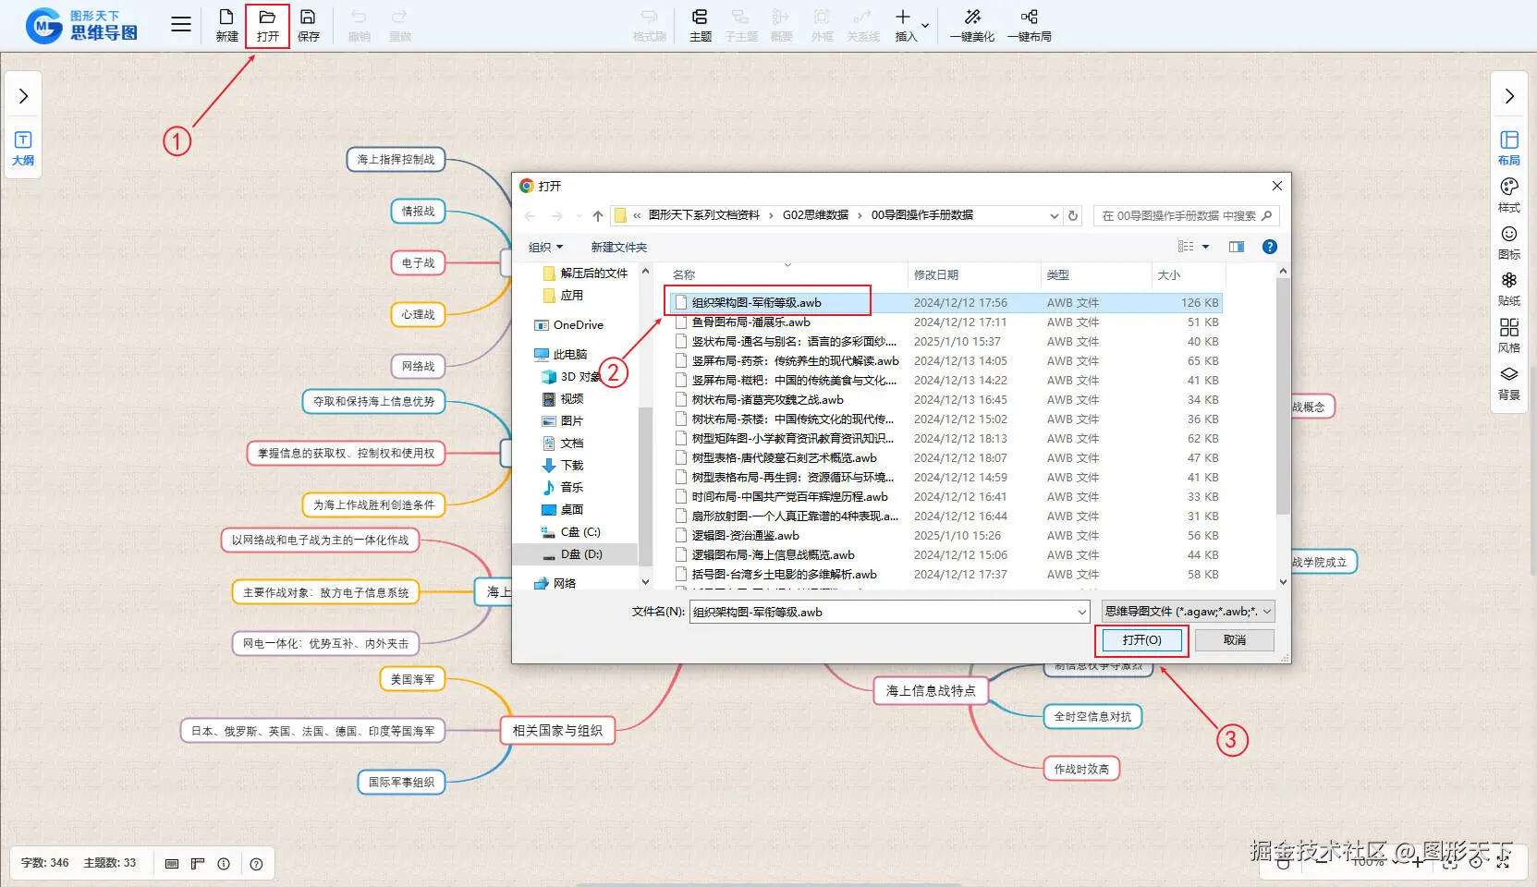Screen dimensions: 1537x887
Task: Open the 风格 theme style panel
Action: [x=1508, y=335]
